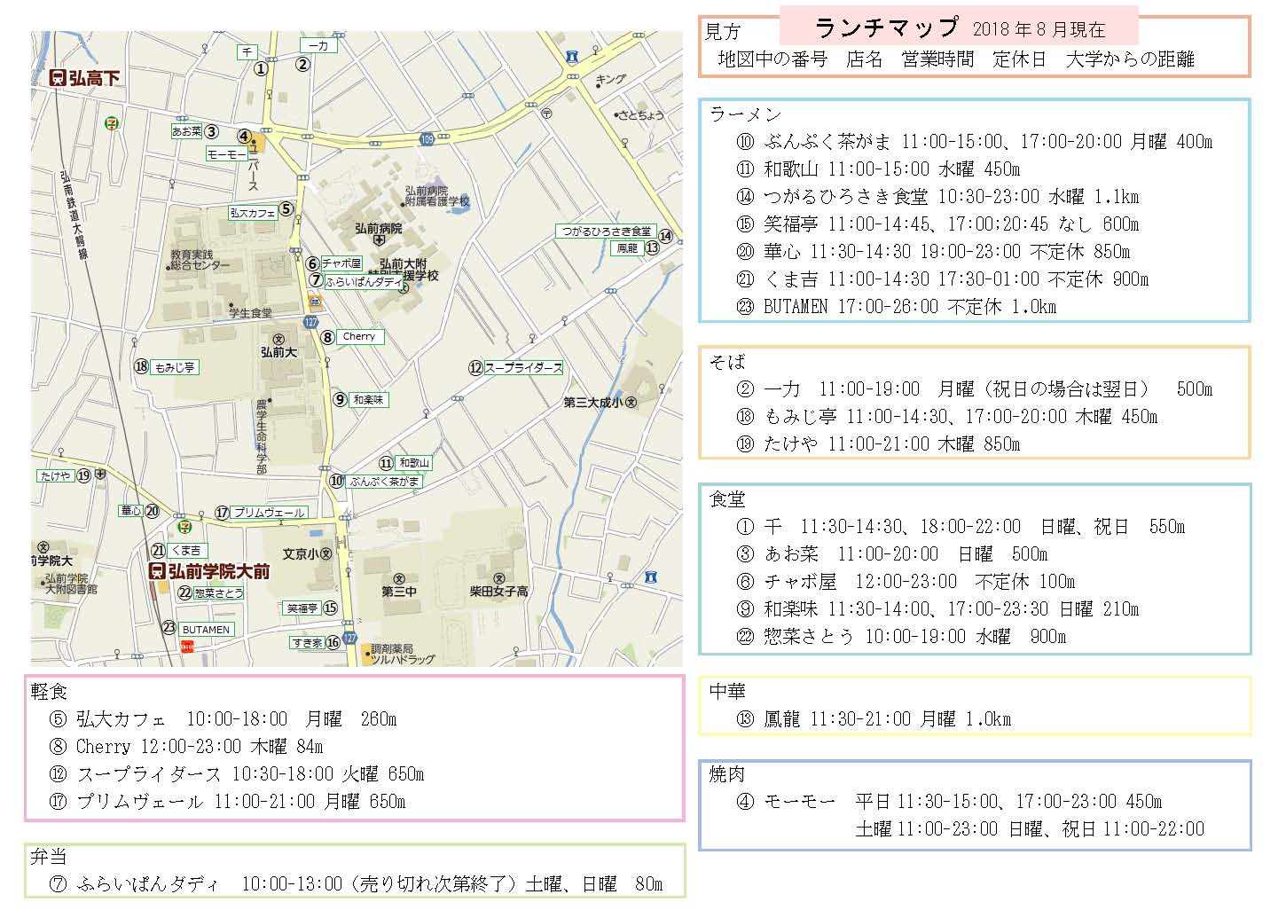
Task: Click the チャボ屋 label on the map
Action: 341,263
